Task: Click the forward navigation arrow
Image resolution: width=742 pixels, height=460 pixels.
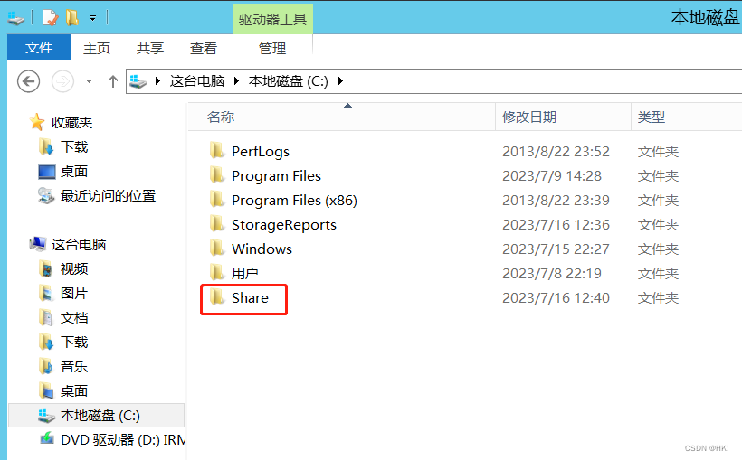Action: 62,81
